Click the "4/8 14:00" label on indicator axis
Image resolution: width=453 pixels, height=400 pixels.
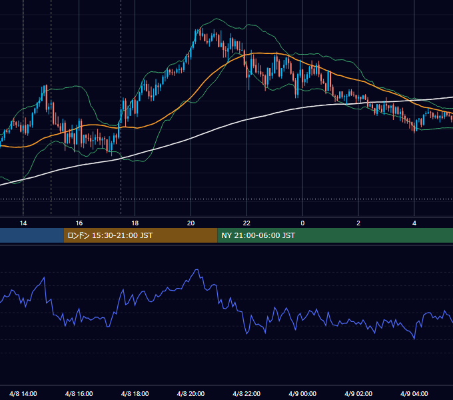[x=23, y=393]
